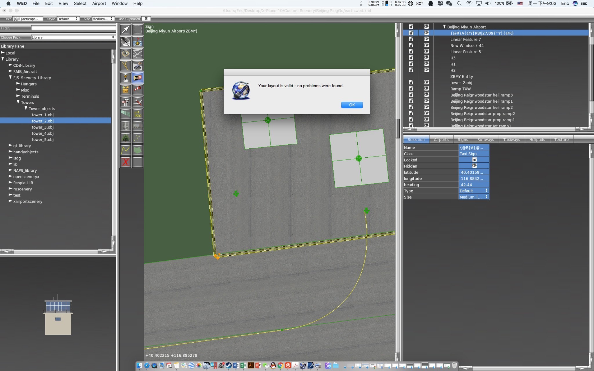The height and width of the screenshot is (371, 594).
Task: Switch to the Texture tab
Action: click(x=561, y=139)
